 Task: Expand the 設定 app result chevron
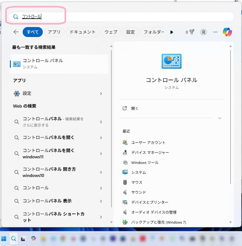click(101, 94)
